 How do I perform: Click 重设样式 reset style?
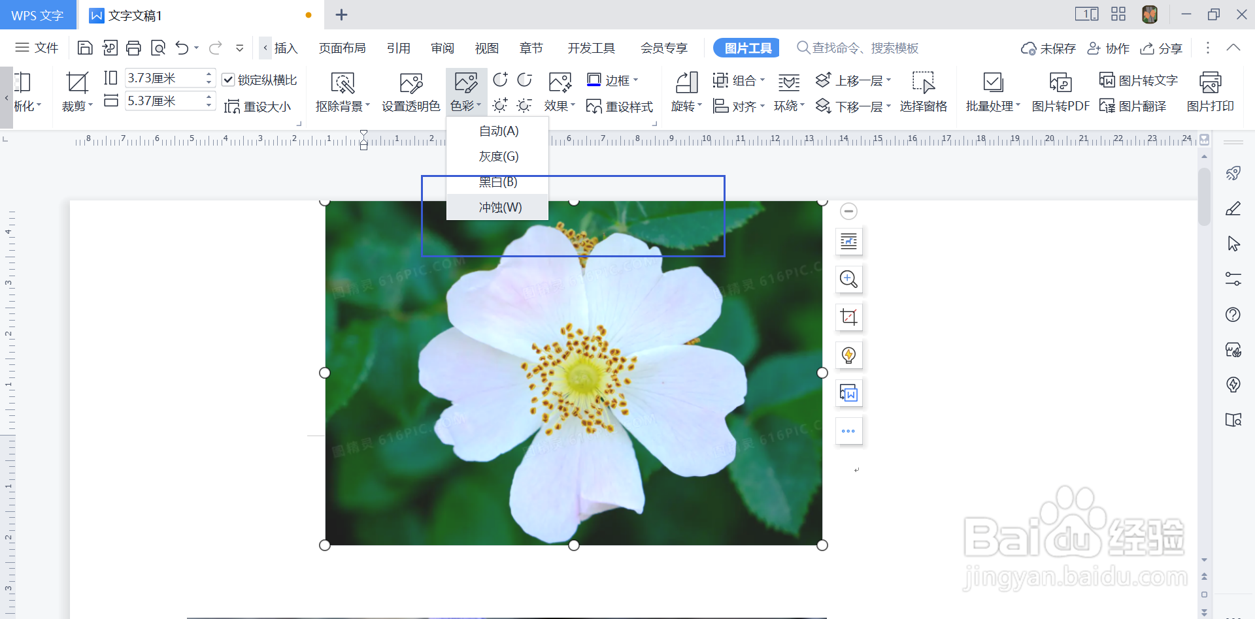coord(620,106)
